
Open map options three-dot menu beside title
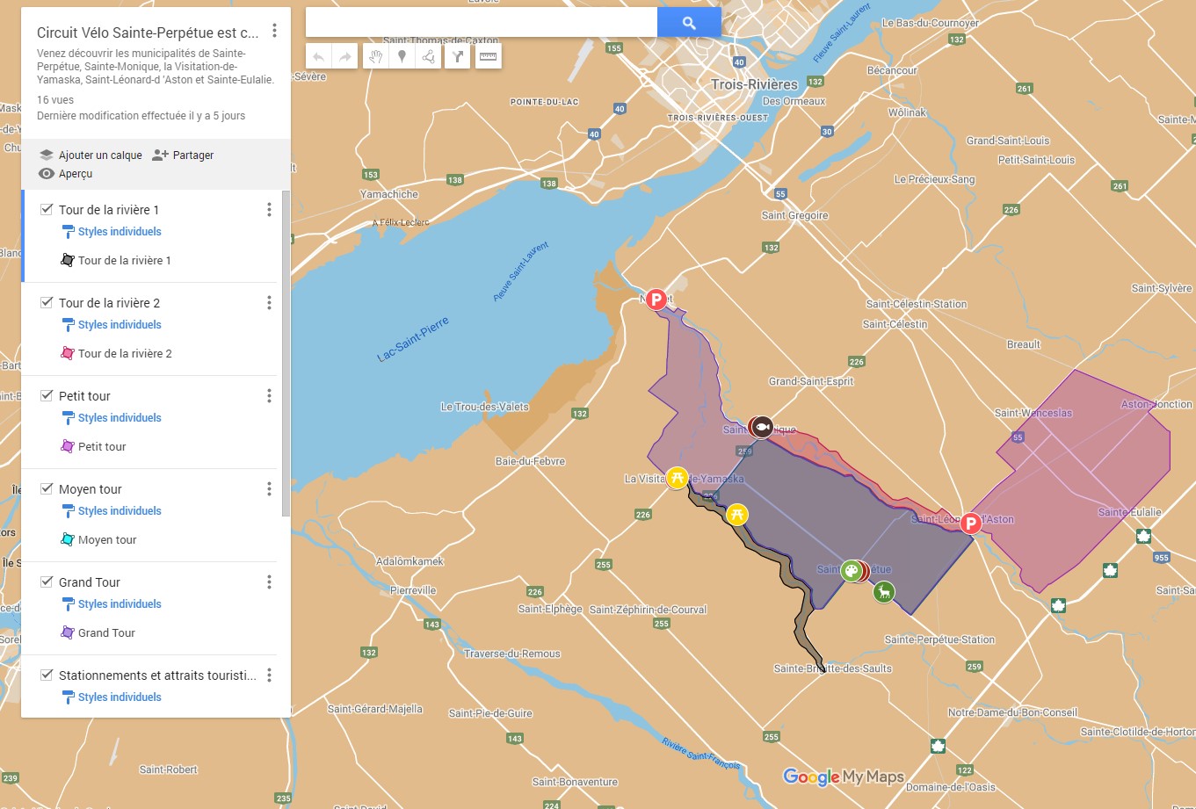click(x=274, y=32)
